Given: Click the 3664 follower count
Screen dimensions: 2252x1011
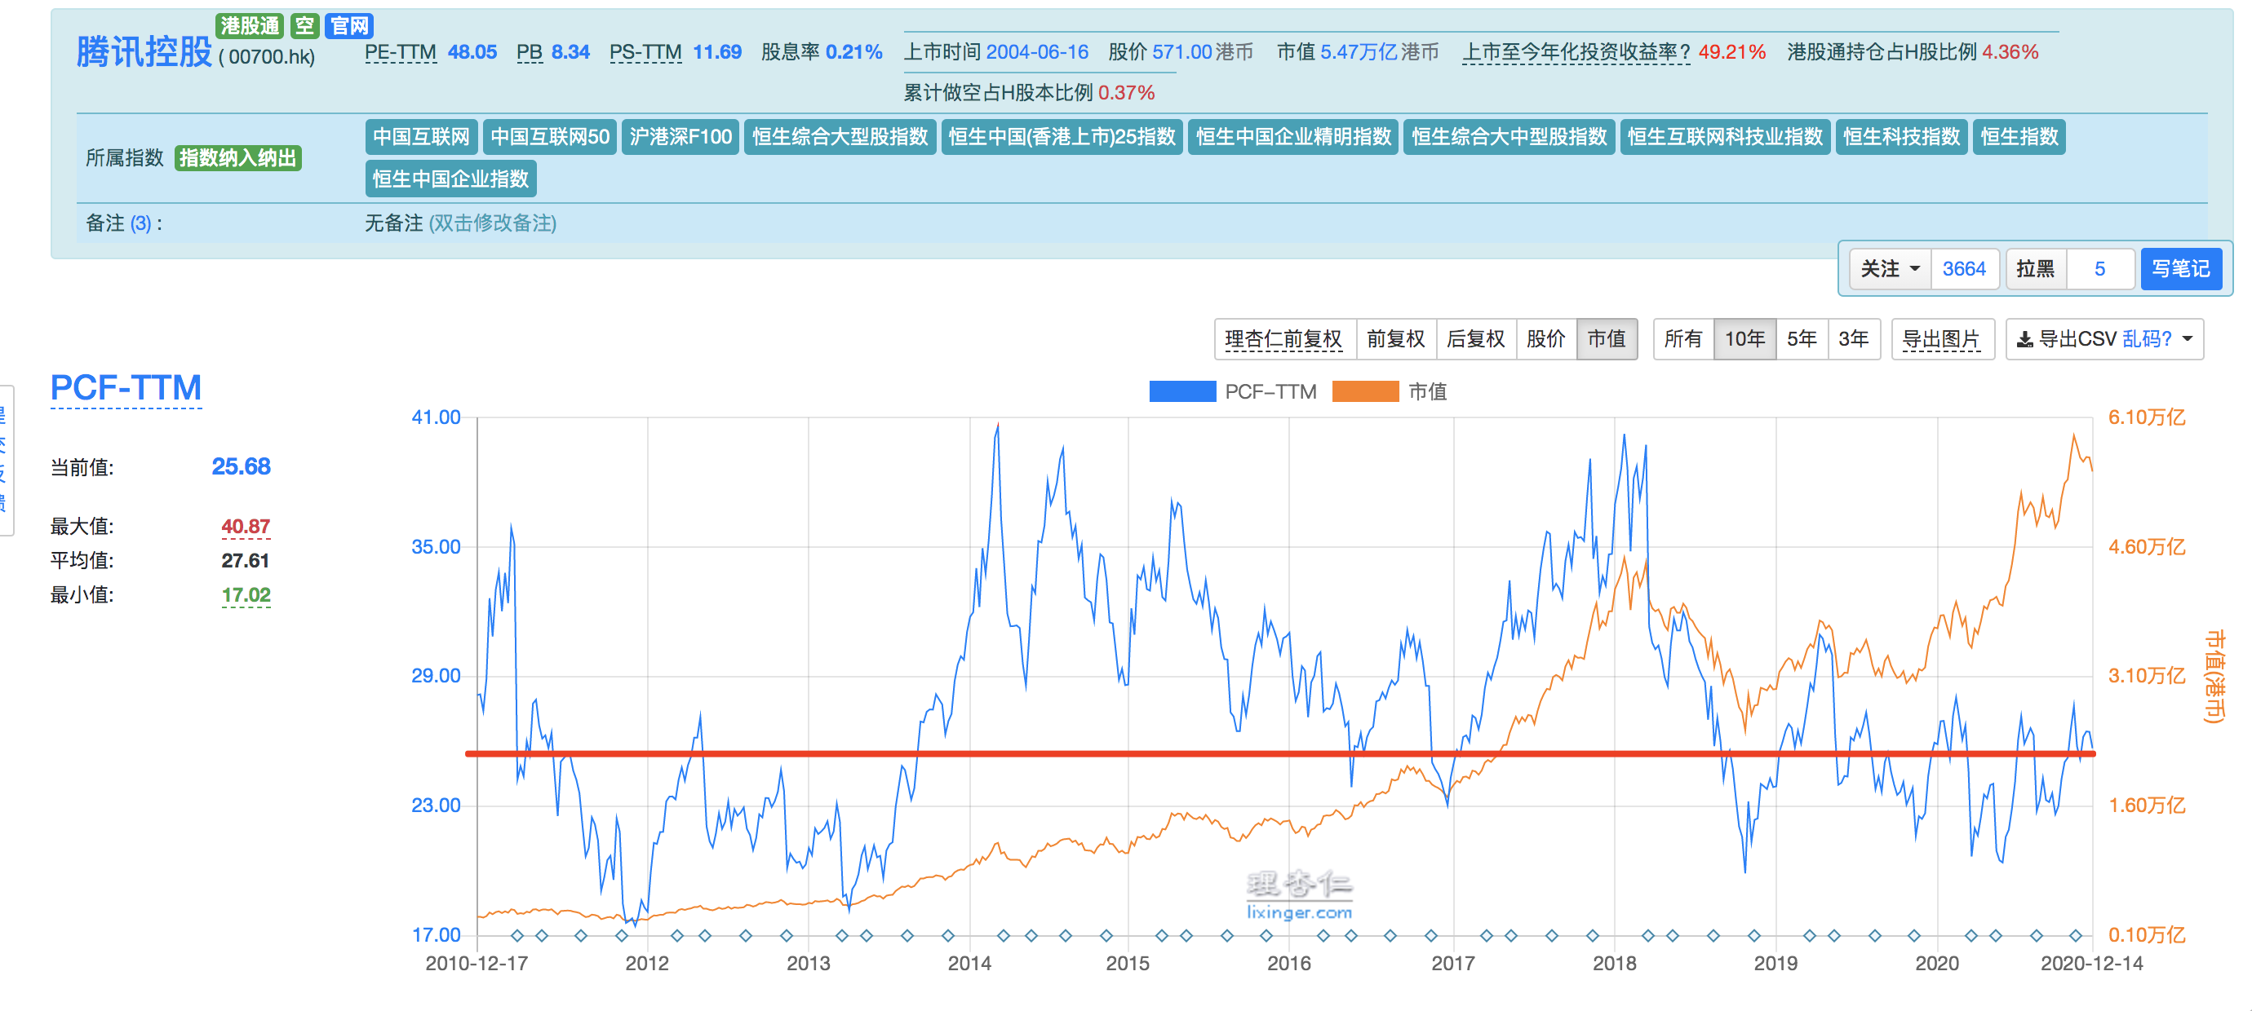Looking at the screenshot, I should pos(1963,269).
